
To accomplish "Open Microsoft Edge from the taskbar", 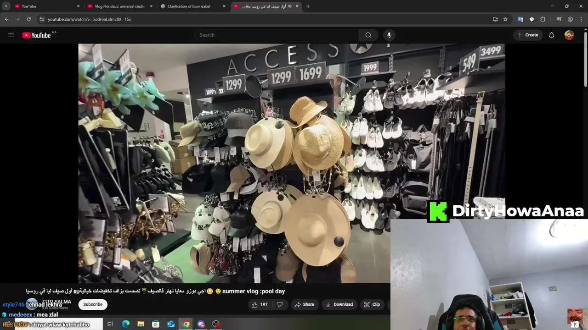I will [125, 324].
